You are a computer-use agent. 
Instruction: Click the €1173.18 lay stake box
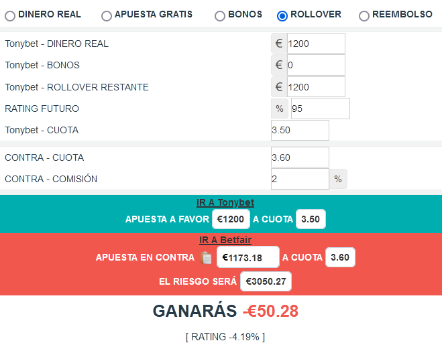(x=248, y=257)
